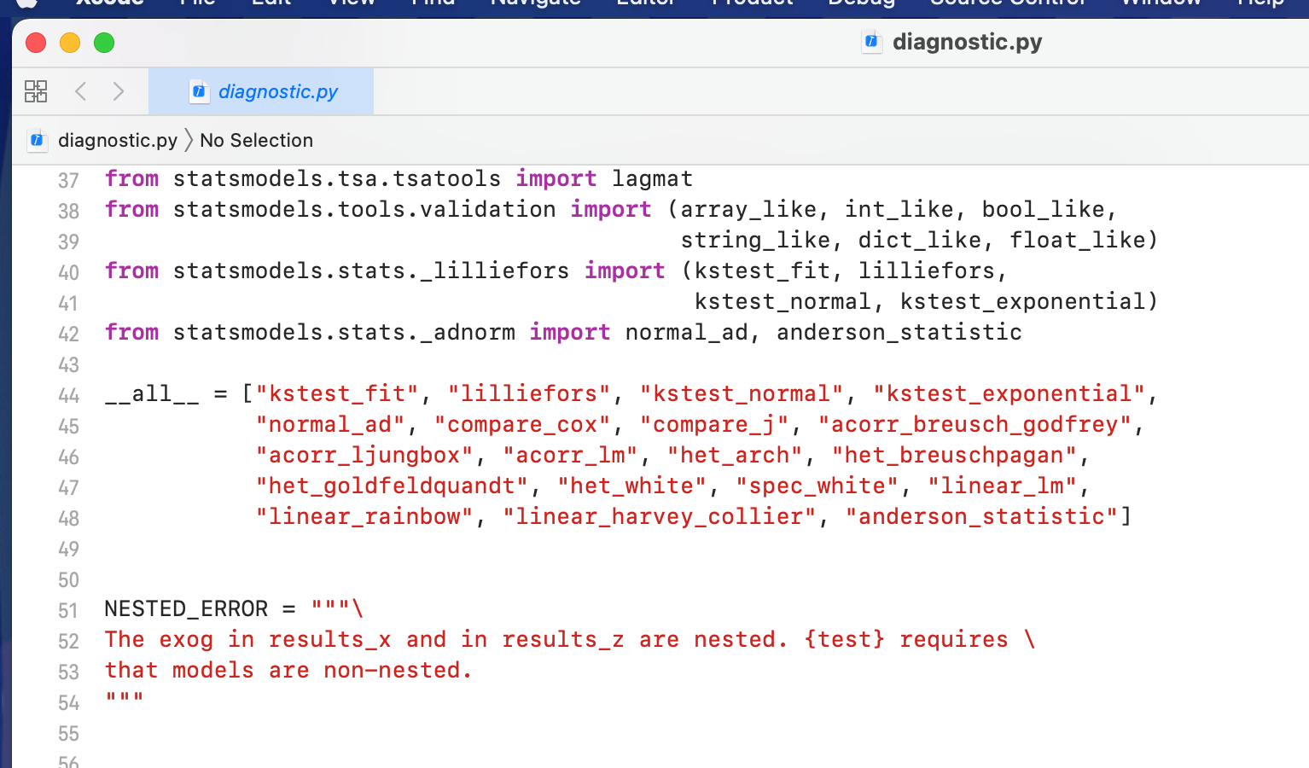
Task: Select the forward navigation chevron
Action: coord(119,91)
